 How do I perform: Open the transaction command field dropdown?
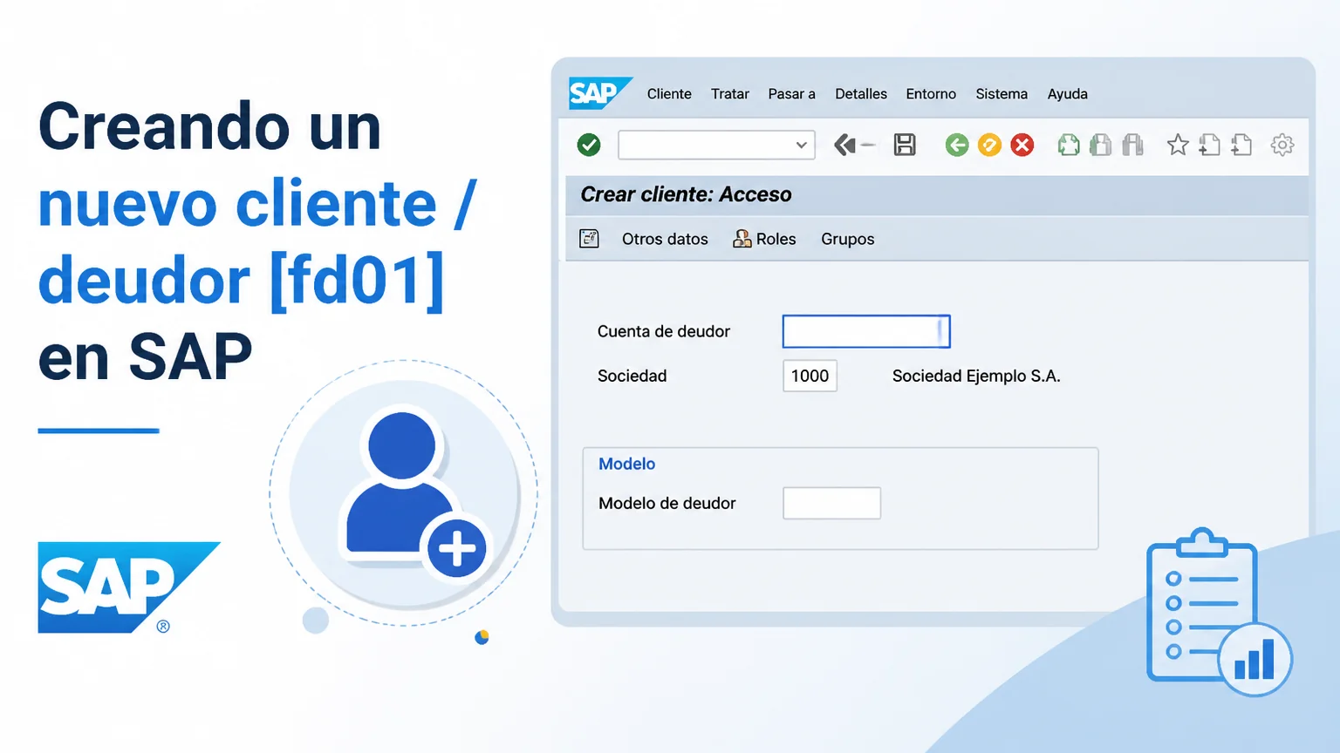pos(801,145)
